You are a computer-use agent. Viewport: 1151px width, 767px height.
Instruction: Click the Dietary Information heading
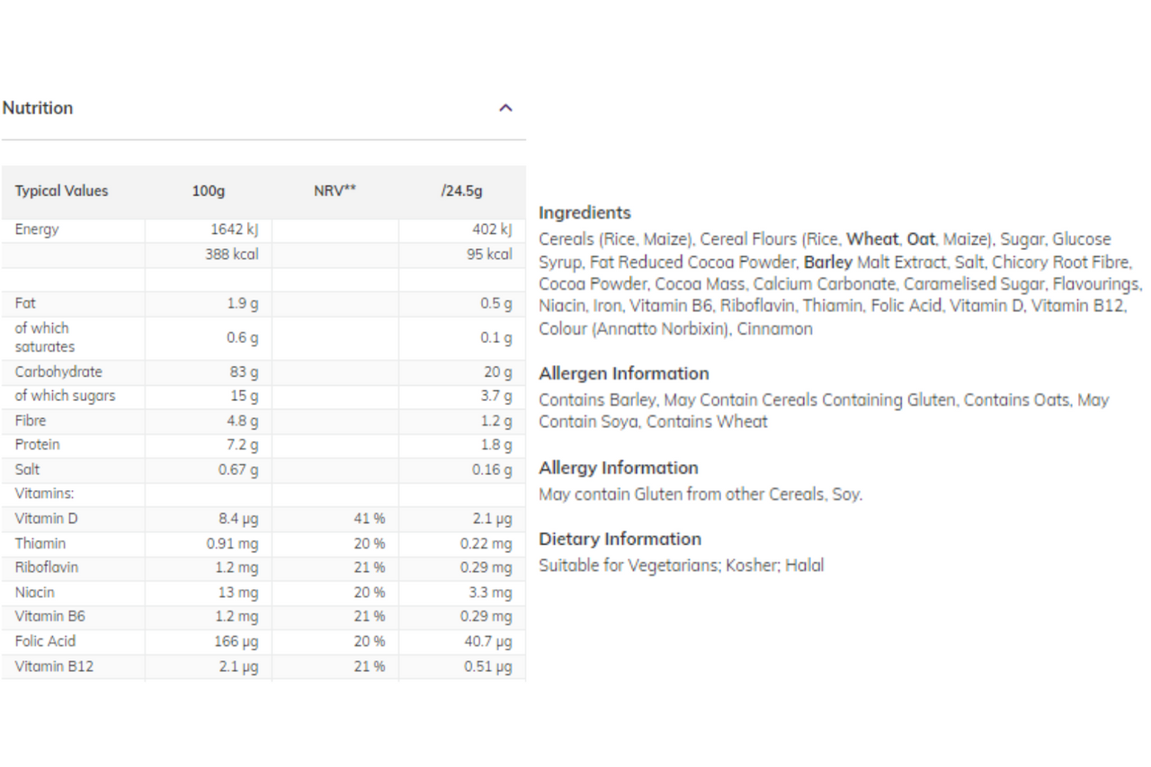620,539
